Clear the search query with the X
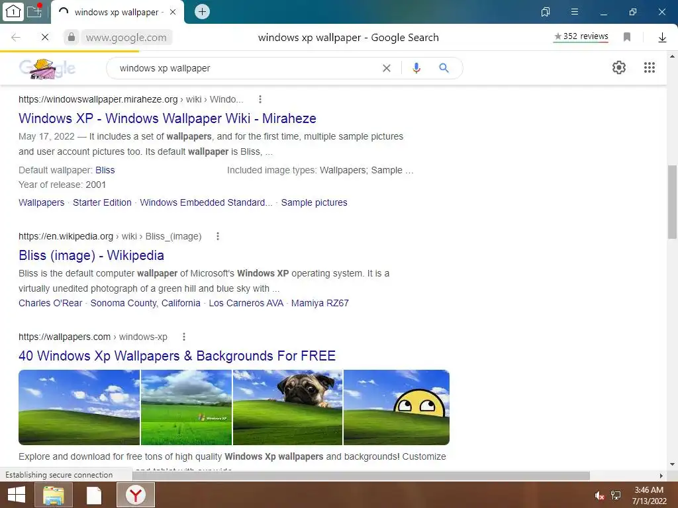The width and height of the screenshot is (678, 508). (387, 68)
